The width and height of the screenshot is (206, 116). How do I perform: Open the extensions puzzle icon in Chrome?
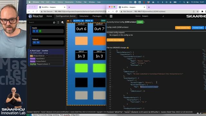click(202, 12)
